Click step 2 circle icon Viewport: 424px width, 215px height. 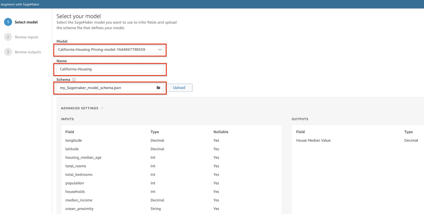click(8, 37)
